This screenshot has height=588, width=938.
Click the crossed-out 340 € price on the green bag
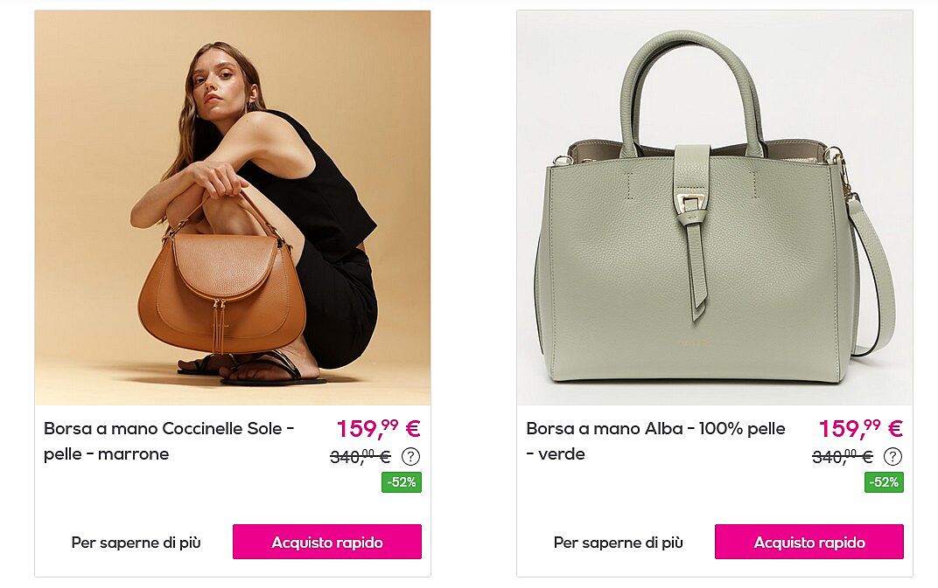tap(843, 457)
